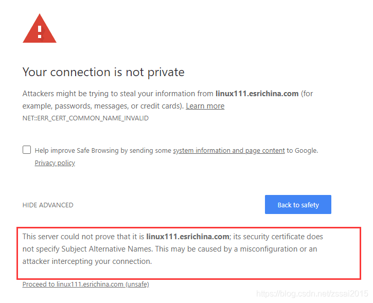This screenshot has height=303, width=373.
Task: Click bold linux111.esrichina.com in the Attackers paragraph
Action: pos(257,94)
